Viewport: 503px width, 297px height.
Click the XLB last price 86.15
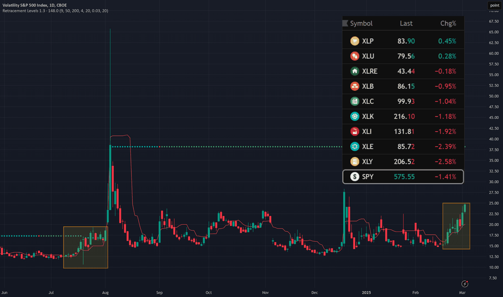click(x=406, y=86)
